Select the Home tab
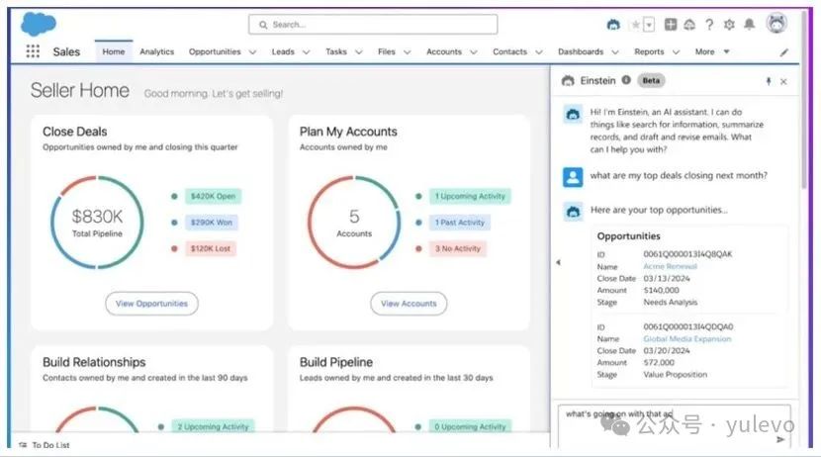Viewport: 821px width, 457px height. [114, 51]
